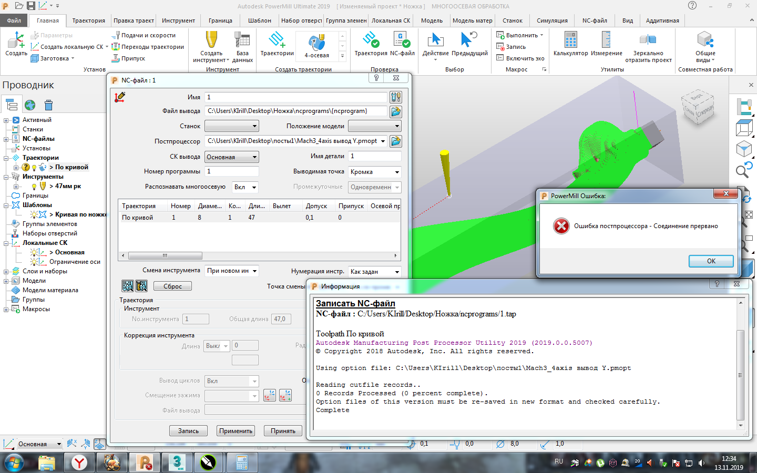
Task: Switch to the Симуляция ribbon tab
Action: pos(552,20)
